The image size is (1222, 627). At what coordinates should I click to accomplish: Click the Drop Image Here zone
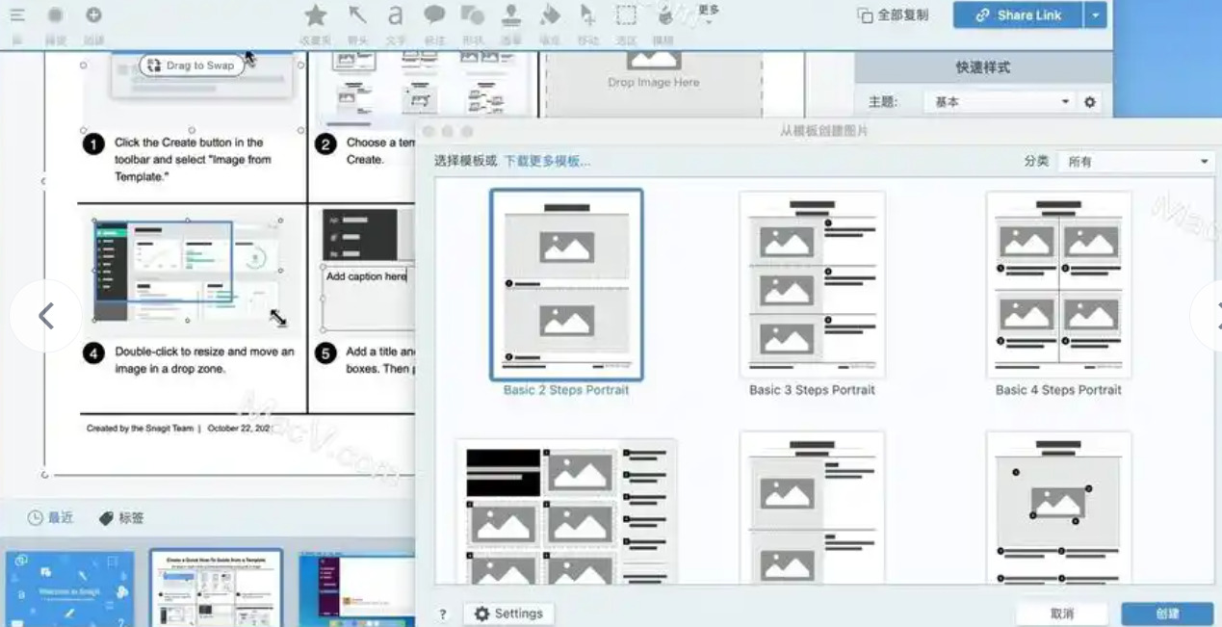(x=653, y=83)
